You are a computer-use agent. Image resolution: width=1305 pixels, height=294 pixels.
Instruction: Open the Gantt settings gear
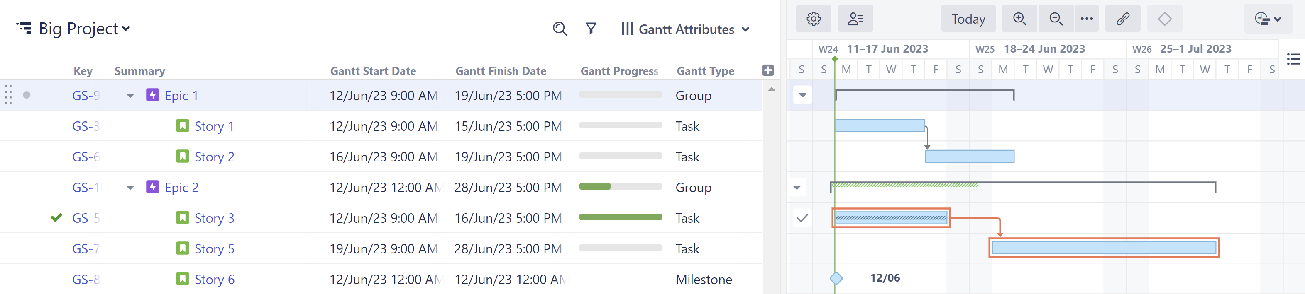tap(813, 19)
